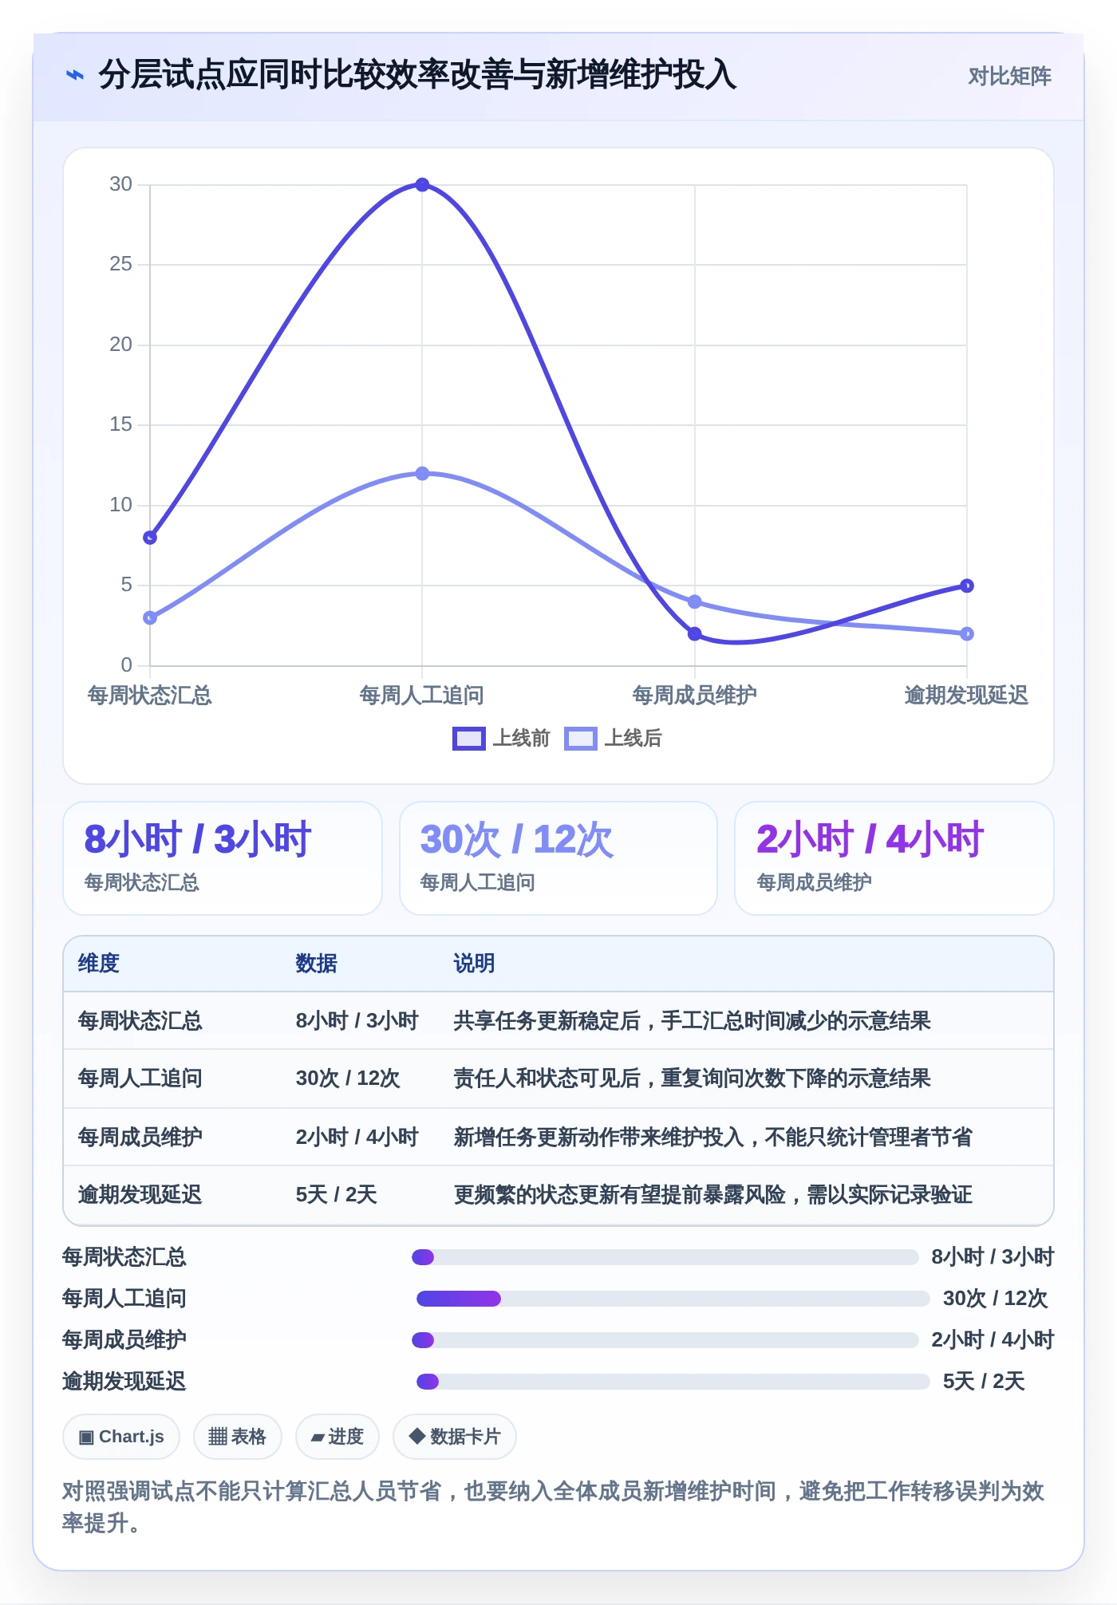Screen dimensions: 1117x1605
Task: Select the 逾期发现延迟 table row name
Action: [140, 1195]
